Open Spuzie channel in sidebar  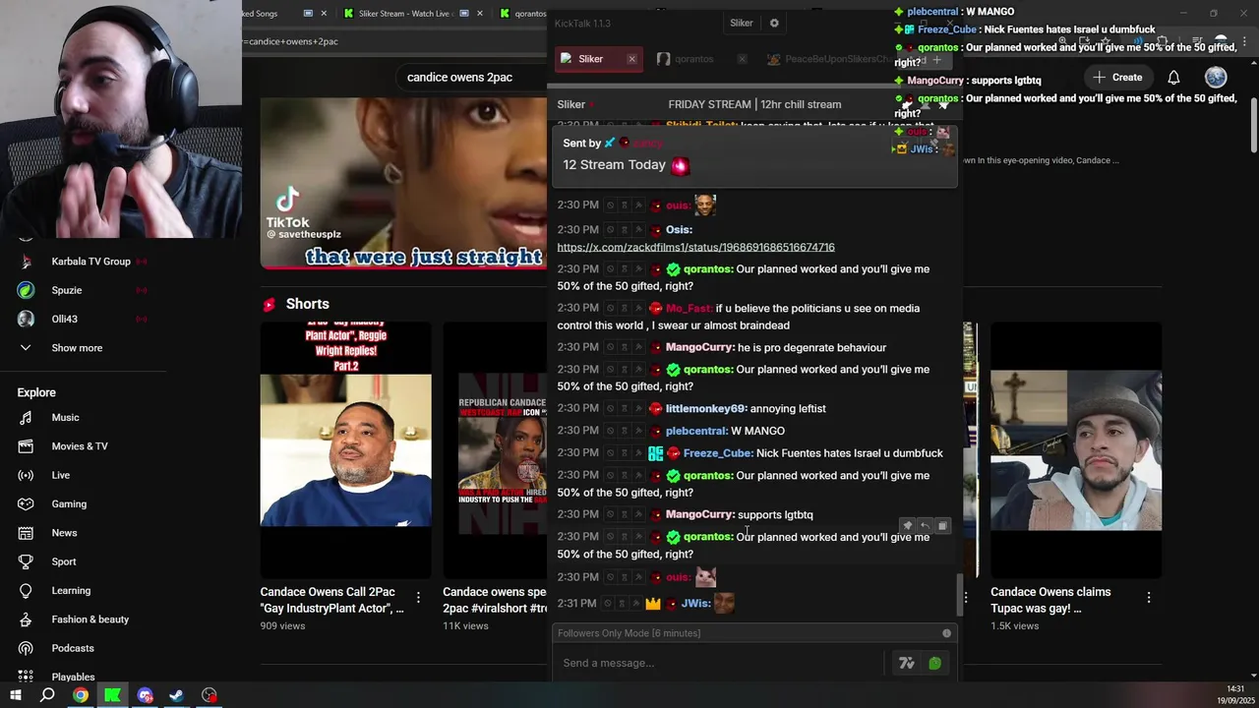click(67, 290)
